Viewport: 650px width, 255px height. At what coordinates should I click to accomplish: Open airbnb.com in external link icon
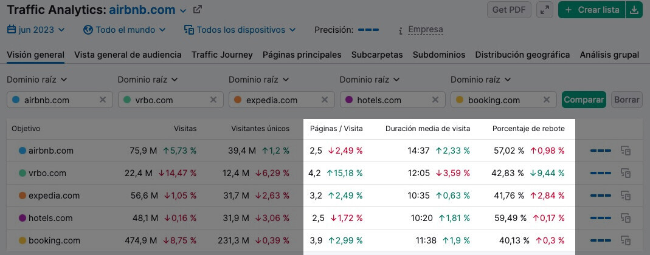point(198,10)
